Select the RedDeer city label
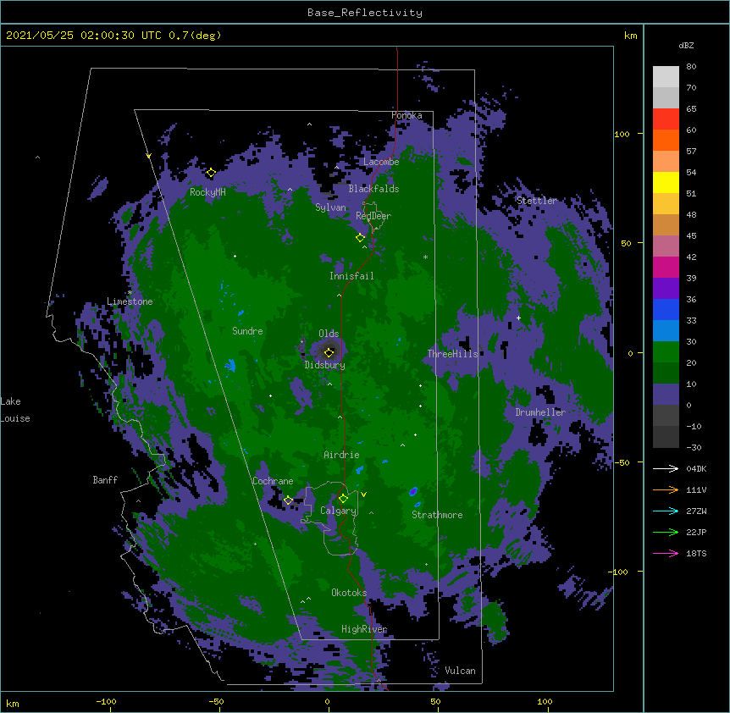730x713 pixels. (x=373, y=216)
